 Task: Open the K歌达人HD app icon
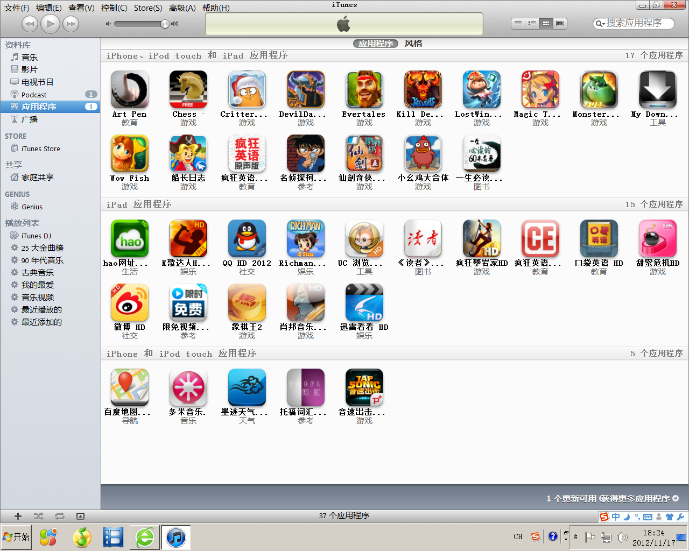tap(188, 238)
